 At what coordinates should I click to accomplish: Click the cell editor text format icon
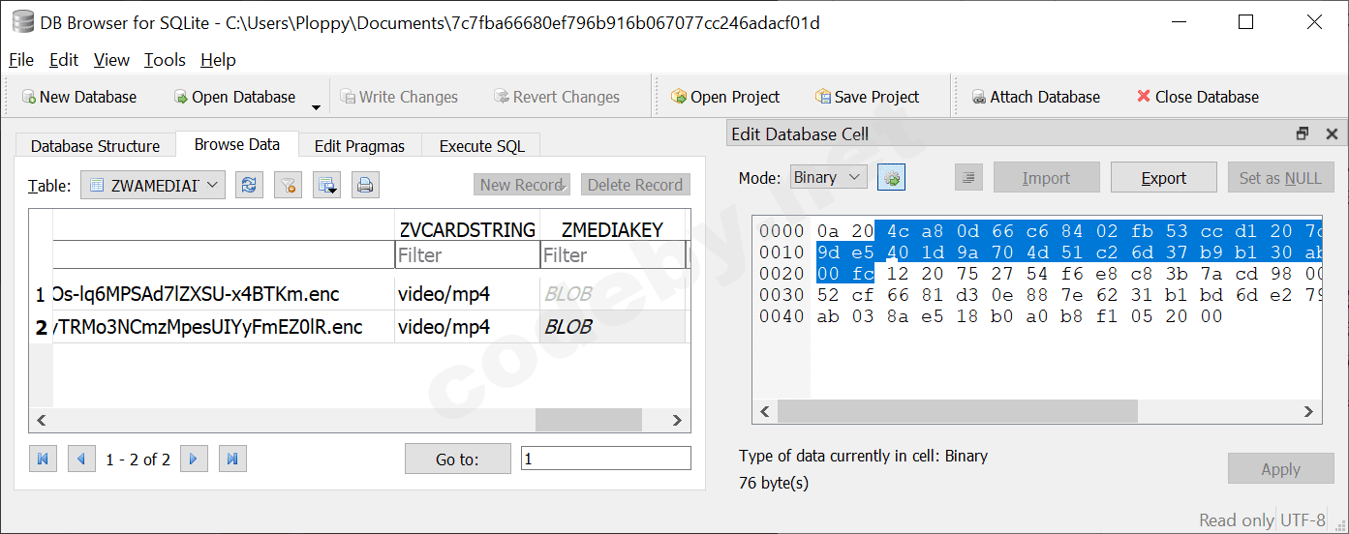click(969, 177)
